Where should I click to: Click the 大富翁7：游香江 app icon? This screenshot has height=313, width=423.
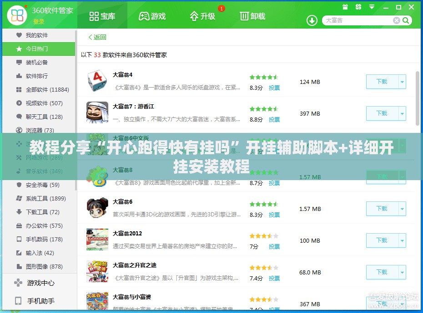(x=97, y=112)
